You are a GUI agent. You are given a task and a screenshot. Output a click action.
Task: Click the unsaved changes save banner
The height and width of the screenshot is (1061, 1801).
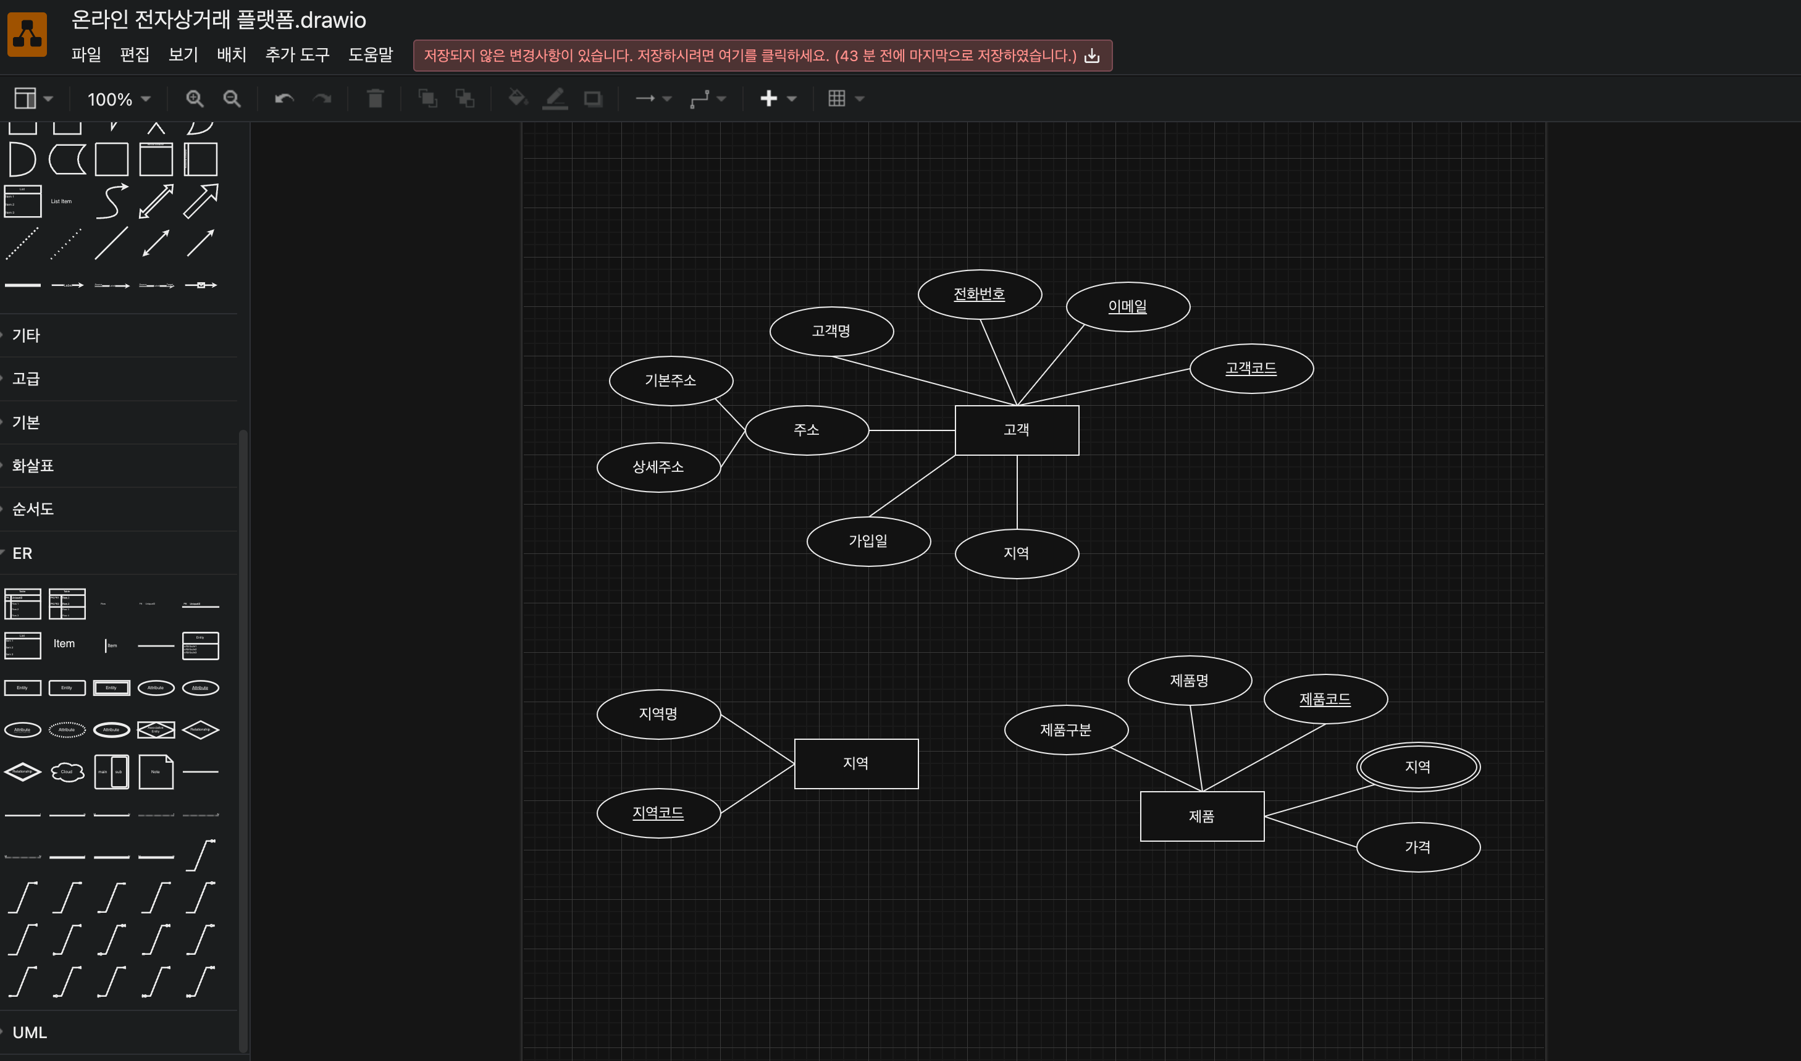[762, 56]
